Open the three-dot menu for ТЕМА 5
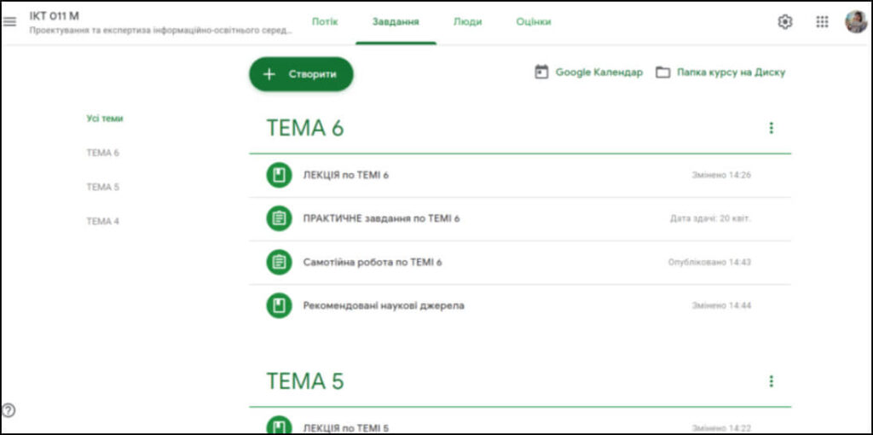Viewport: 873px width, 435px height. pos(771,381)
